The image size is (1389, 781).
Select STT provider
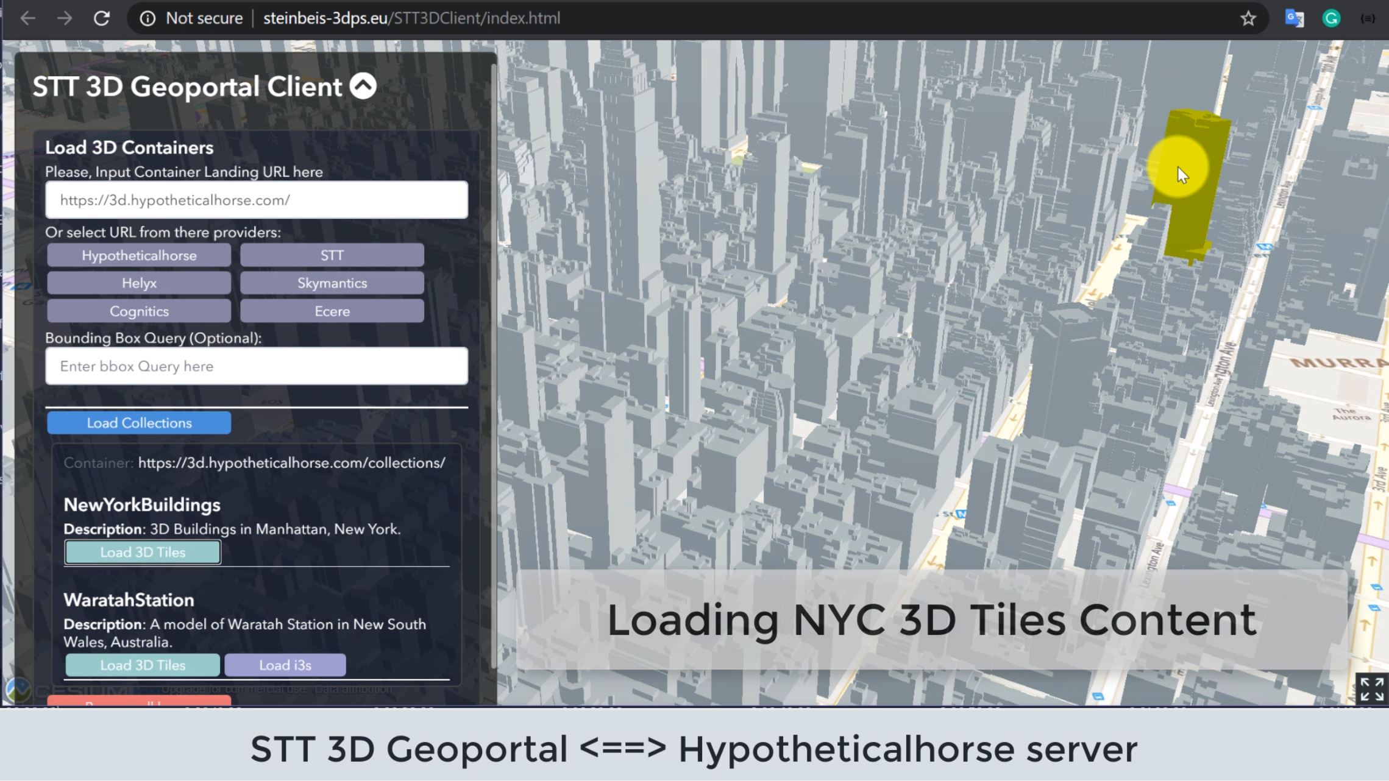pos(332,255)
